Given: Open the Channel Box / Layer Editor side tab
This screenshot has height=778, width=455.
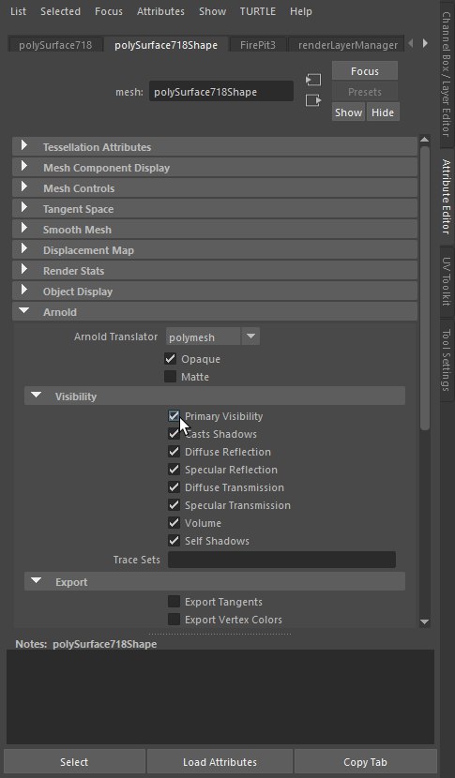Looking at the screenshot, I should [447, 73].
